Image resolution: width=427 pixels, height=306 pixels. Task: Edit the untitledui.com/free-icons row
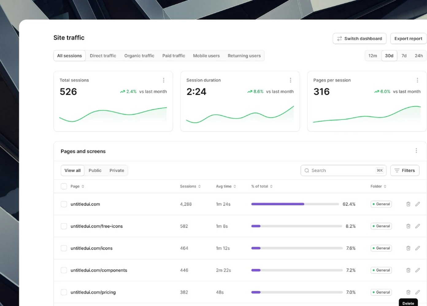click(417, 226)
